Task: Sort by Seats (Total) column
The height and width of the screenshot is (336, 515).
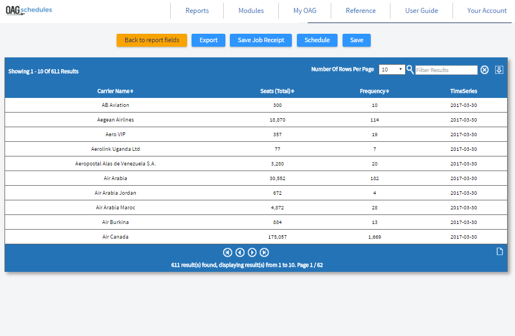Action: click(x=277, y=91)
